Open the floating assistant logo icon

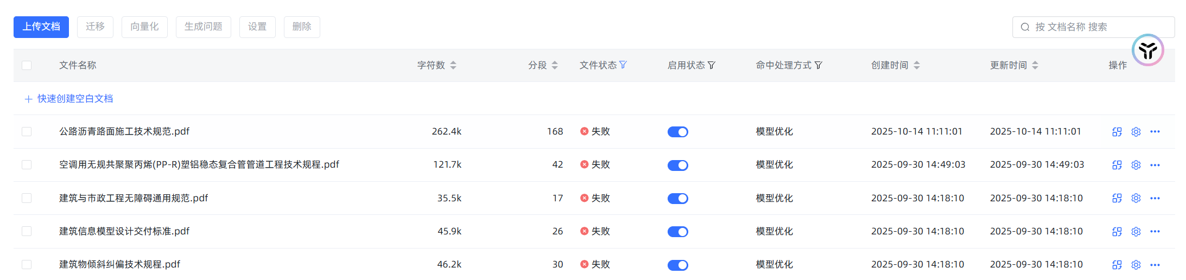click(1147, 50)
